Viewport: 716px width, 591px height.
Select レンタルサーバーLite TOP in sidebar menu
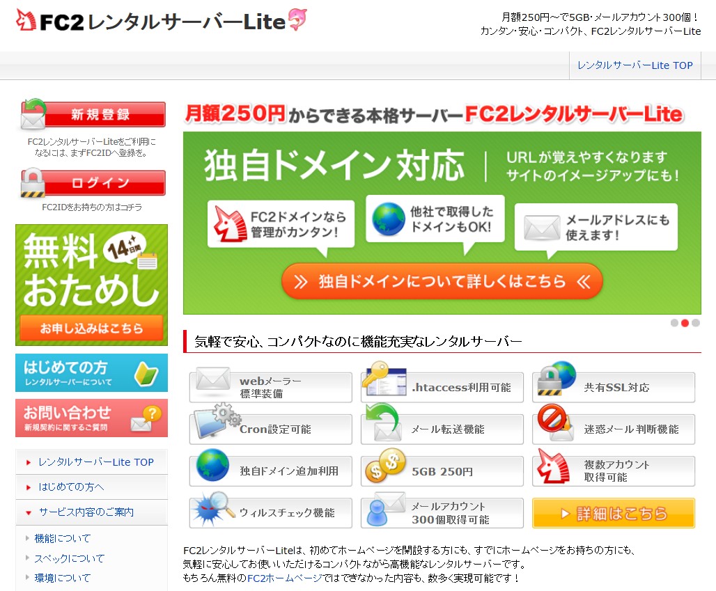(96, 462)
